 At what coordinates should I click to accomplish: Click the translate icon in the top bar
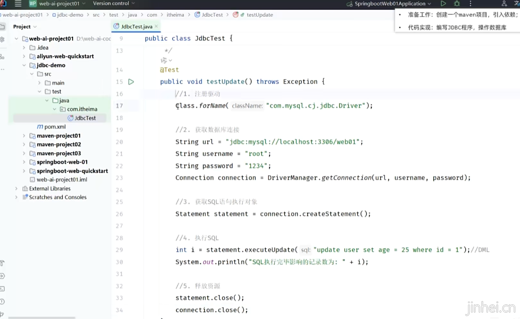click(517, 3)
